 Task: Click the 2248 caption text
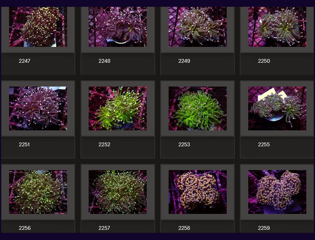pyautogui.click(x=104, y=61)
